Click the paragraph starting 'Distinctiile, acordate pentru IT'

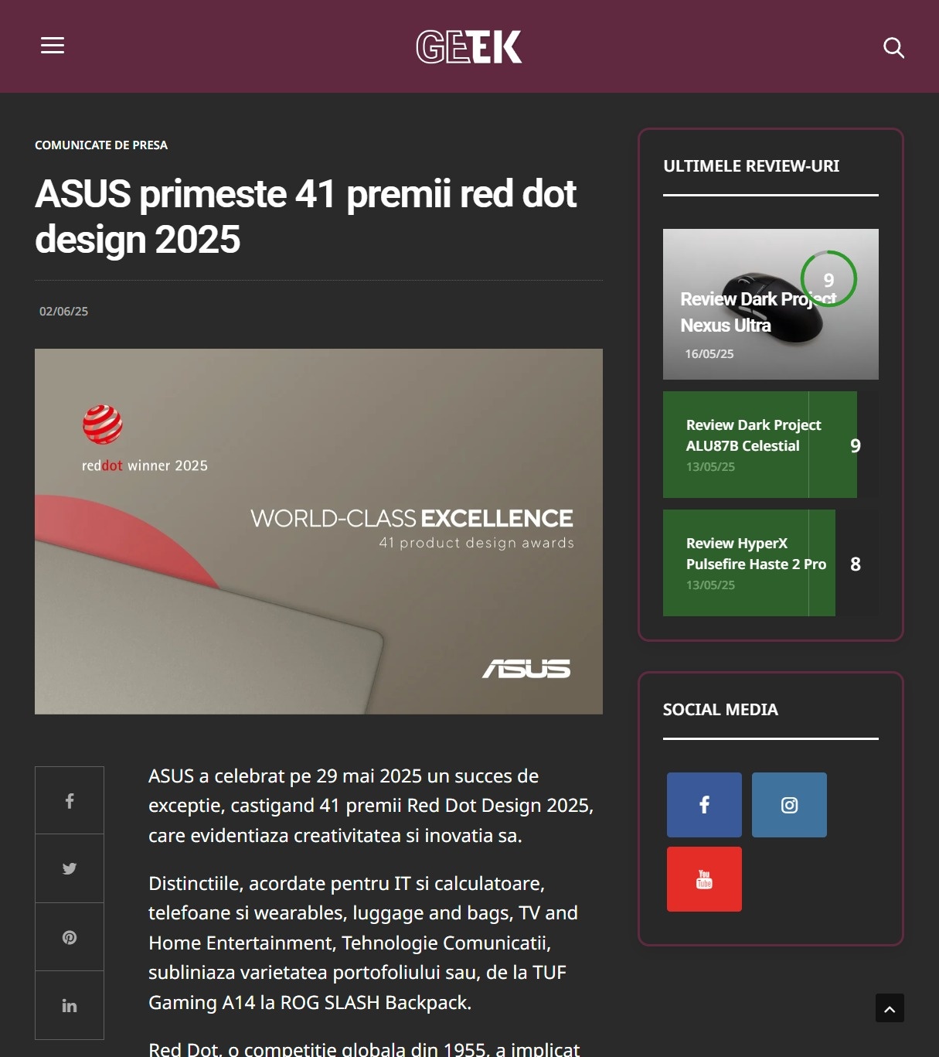[363, 943]
